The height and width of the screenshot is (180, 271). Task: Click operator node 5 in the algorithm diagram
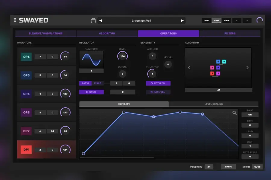click(x=218, y=61)
